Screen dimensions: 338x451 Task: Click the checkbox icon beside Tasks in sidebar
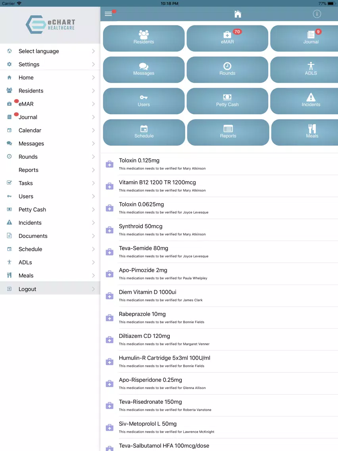coord(9,182)
